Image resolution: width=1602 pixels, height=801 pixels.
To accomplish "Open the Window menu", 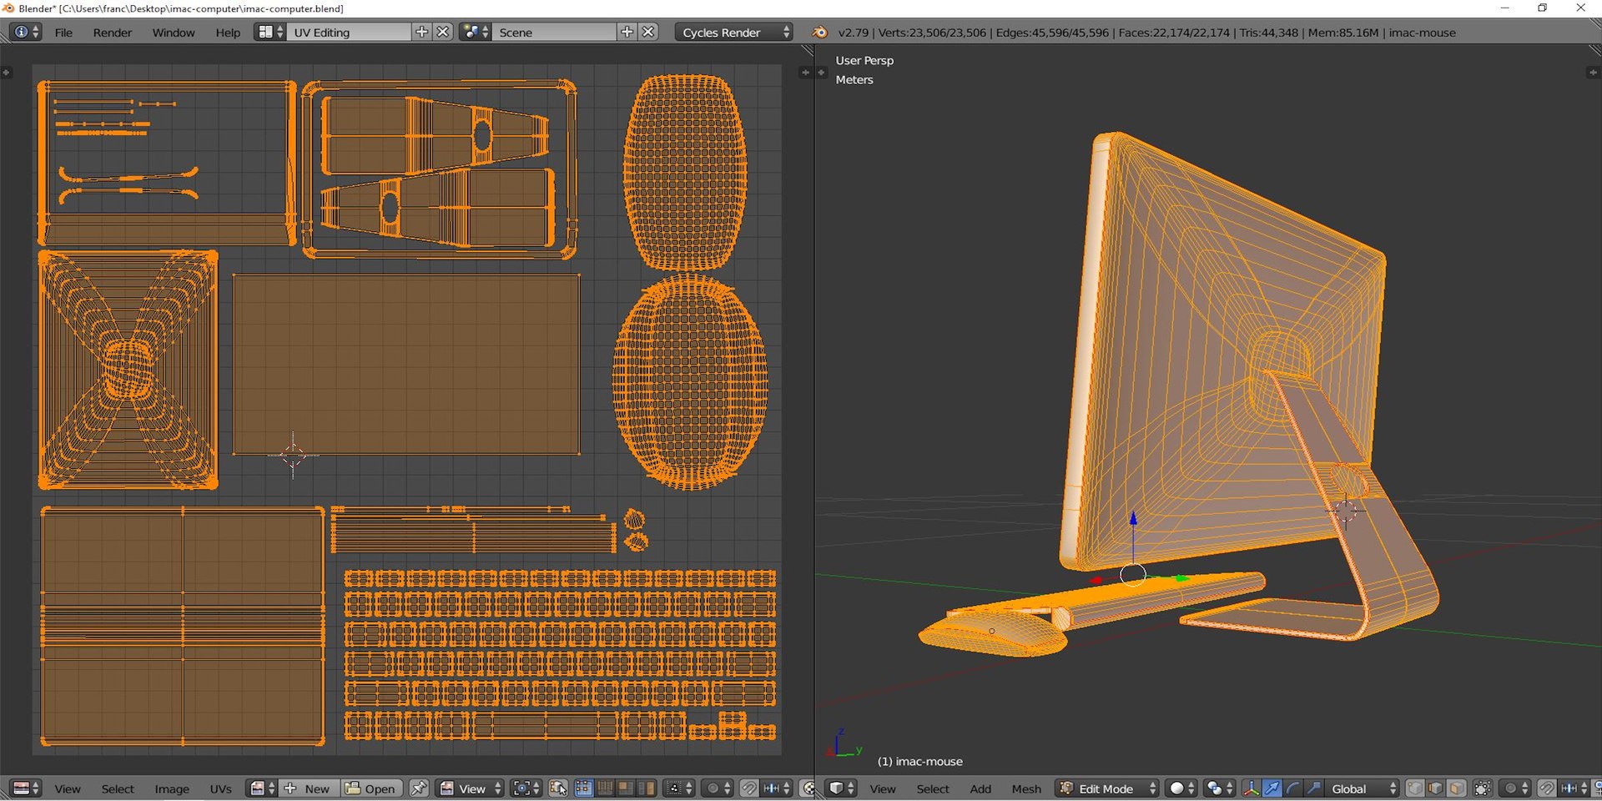I will point(174,33).
